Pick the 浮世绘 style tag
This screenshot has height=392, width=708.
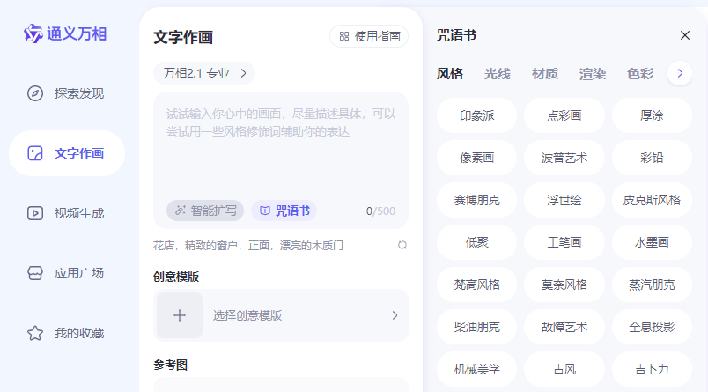[564, 200]
